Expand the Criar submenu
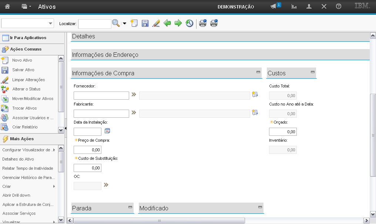Image resolution: width=376 pixels, height=224 pixels. [x=54, y=186]
